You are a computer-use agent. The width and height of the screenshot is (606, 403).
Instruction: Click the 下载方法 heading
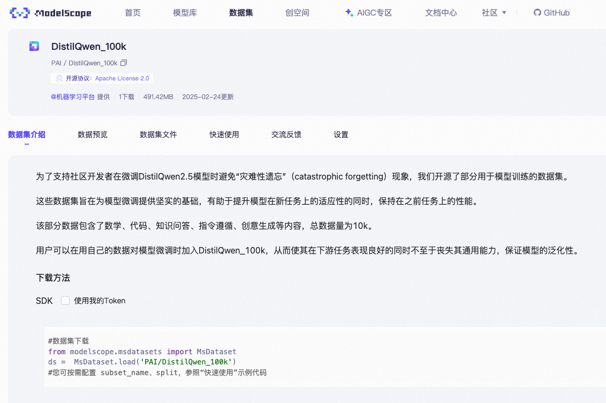(x=53, y=278)
